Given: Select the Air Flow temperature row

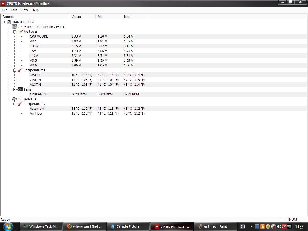Looking at the screenshot, I should coord(168,113).
